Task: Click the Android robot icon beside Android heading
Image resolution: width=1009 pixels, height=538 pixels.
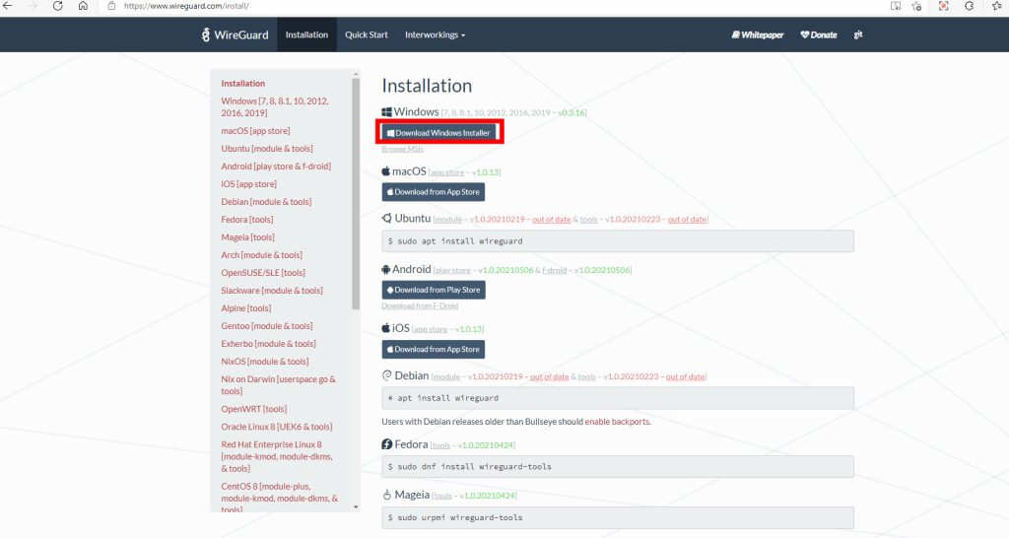Action: [x=386, y=270]
